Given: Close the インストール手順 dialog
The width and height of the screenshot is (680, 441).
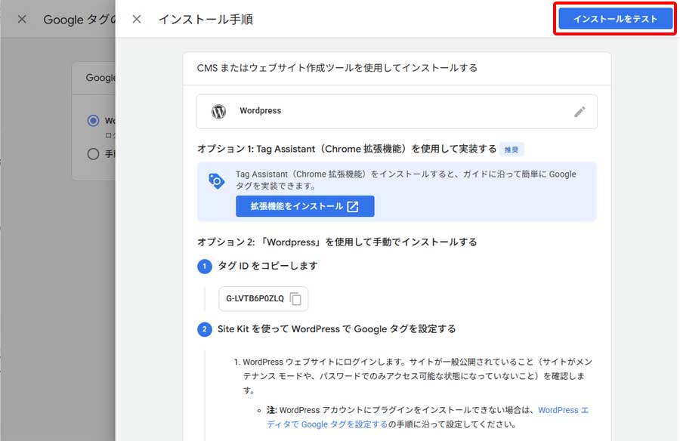Looking at the screenshot, I should pyautogui.click(x=135, y=20).
